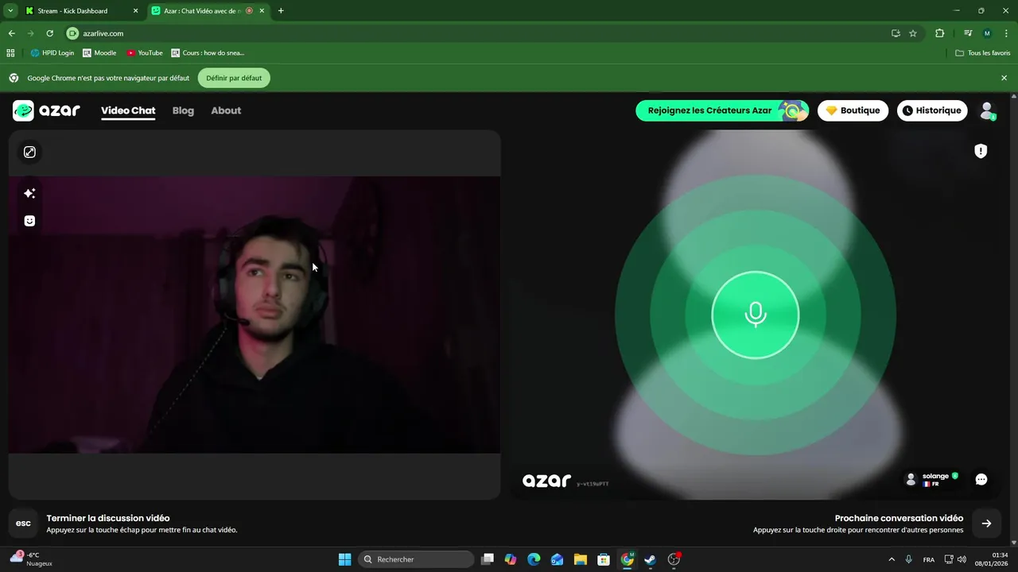Open the FRA language switcher
1018x572 pixels.
pos(929,559)
